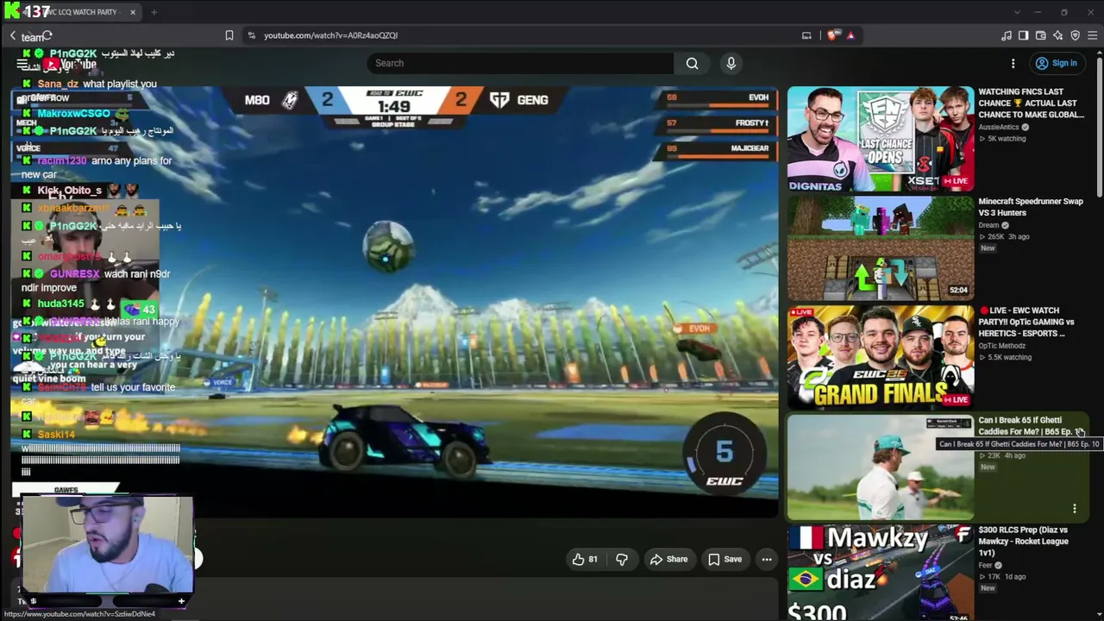The image size is (1104, 621).
Task: Dislike the video with thumbs down
Action: [621, 559]
